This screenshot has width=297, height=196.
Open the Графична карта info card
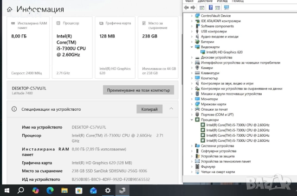(115, 47)
